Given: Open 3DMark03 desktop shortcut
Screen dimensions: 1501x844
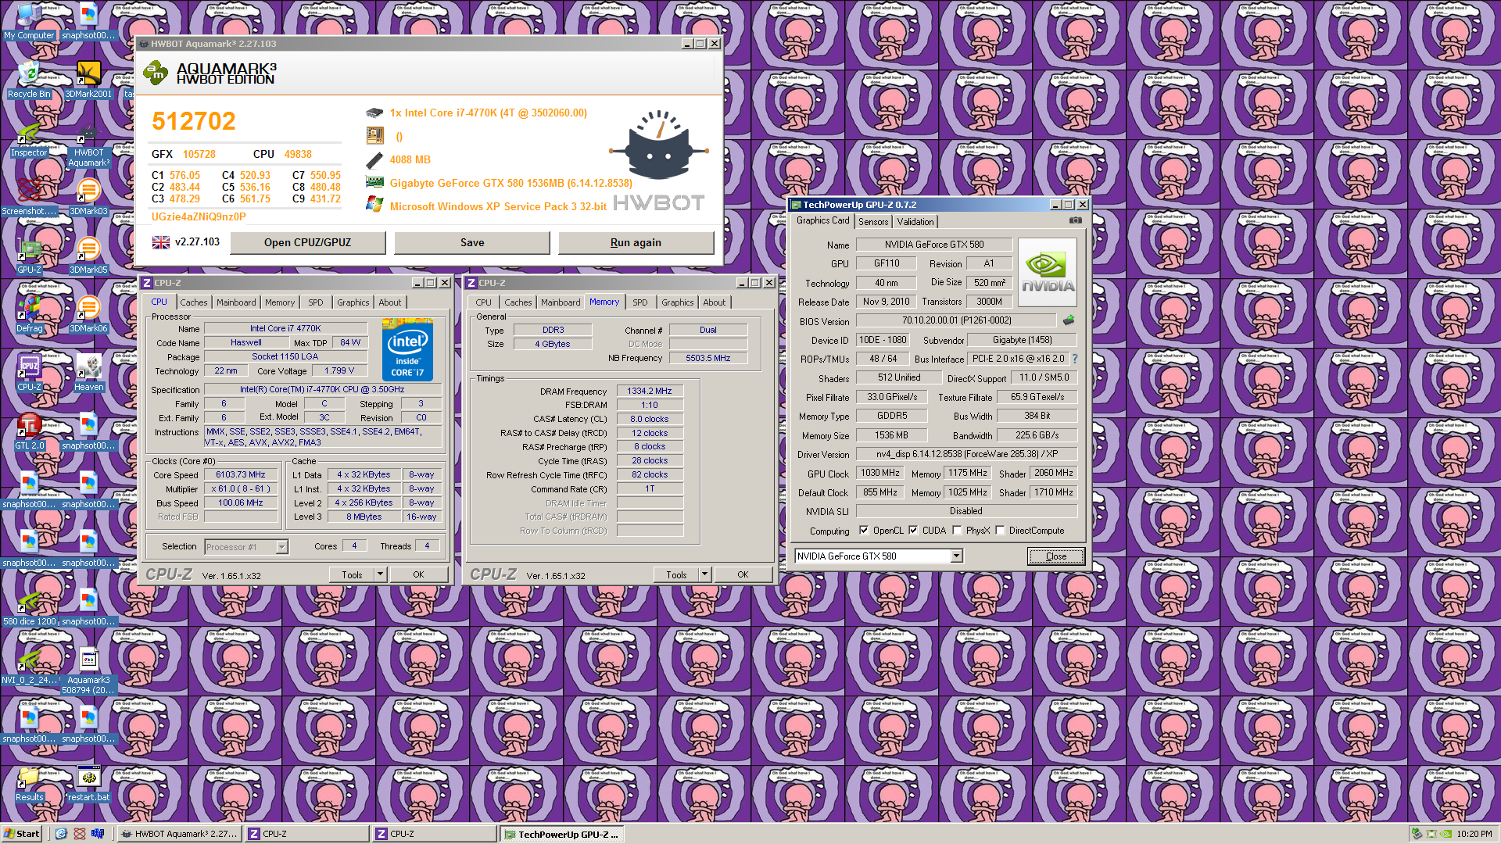Looking at the screenshot, I should tap(88, 197).
